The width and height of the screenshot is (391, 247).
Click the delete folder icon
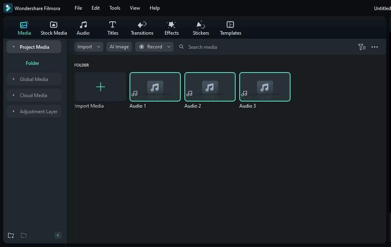pyautogui.click(x=24, y=235)
